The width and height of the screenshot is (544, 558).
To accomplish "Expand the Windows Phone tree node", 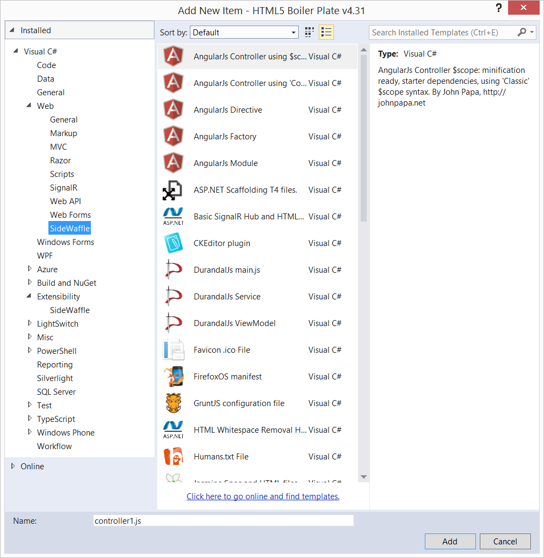I will point(30,432).
